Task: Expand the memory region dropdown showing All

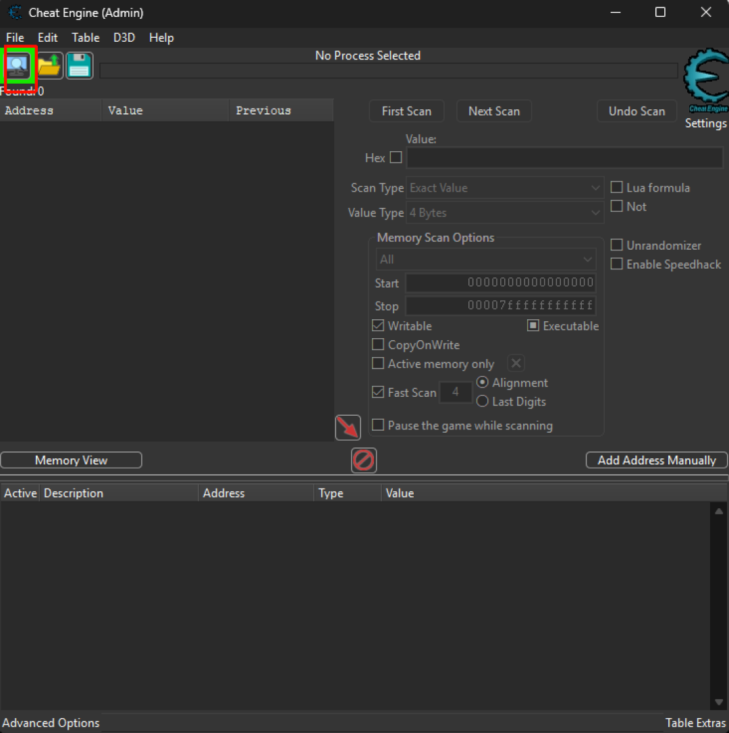Action: [486, 259]
